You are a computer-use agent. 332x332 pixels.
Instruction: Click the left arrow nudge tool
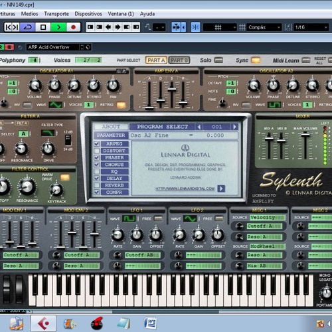coord(108,27)
